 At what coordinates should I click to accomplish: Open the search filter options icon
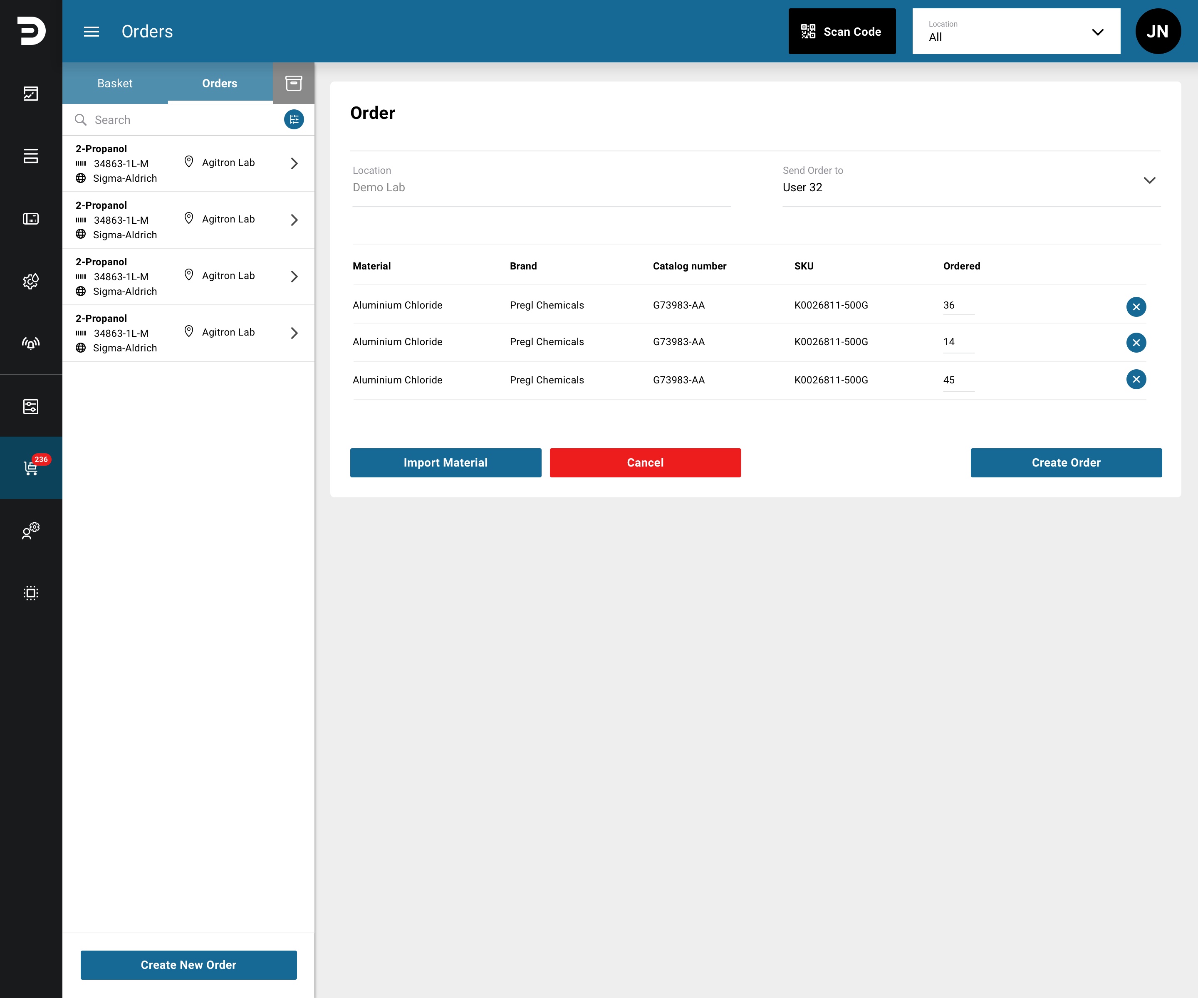(294, 120)
